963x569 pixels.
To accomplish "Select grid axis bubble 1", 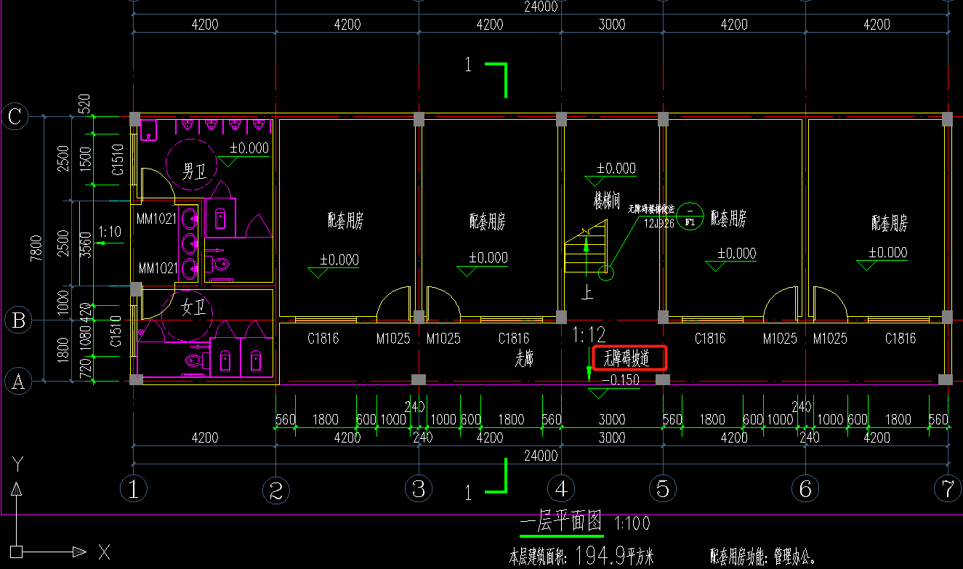I will click(x=133, y=490).
